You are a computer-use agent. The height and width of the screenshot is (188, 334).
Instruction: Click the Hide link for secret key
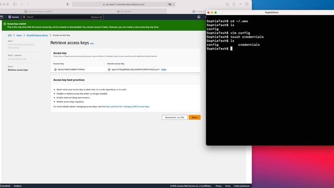pos(163,69)
